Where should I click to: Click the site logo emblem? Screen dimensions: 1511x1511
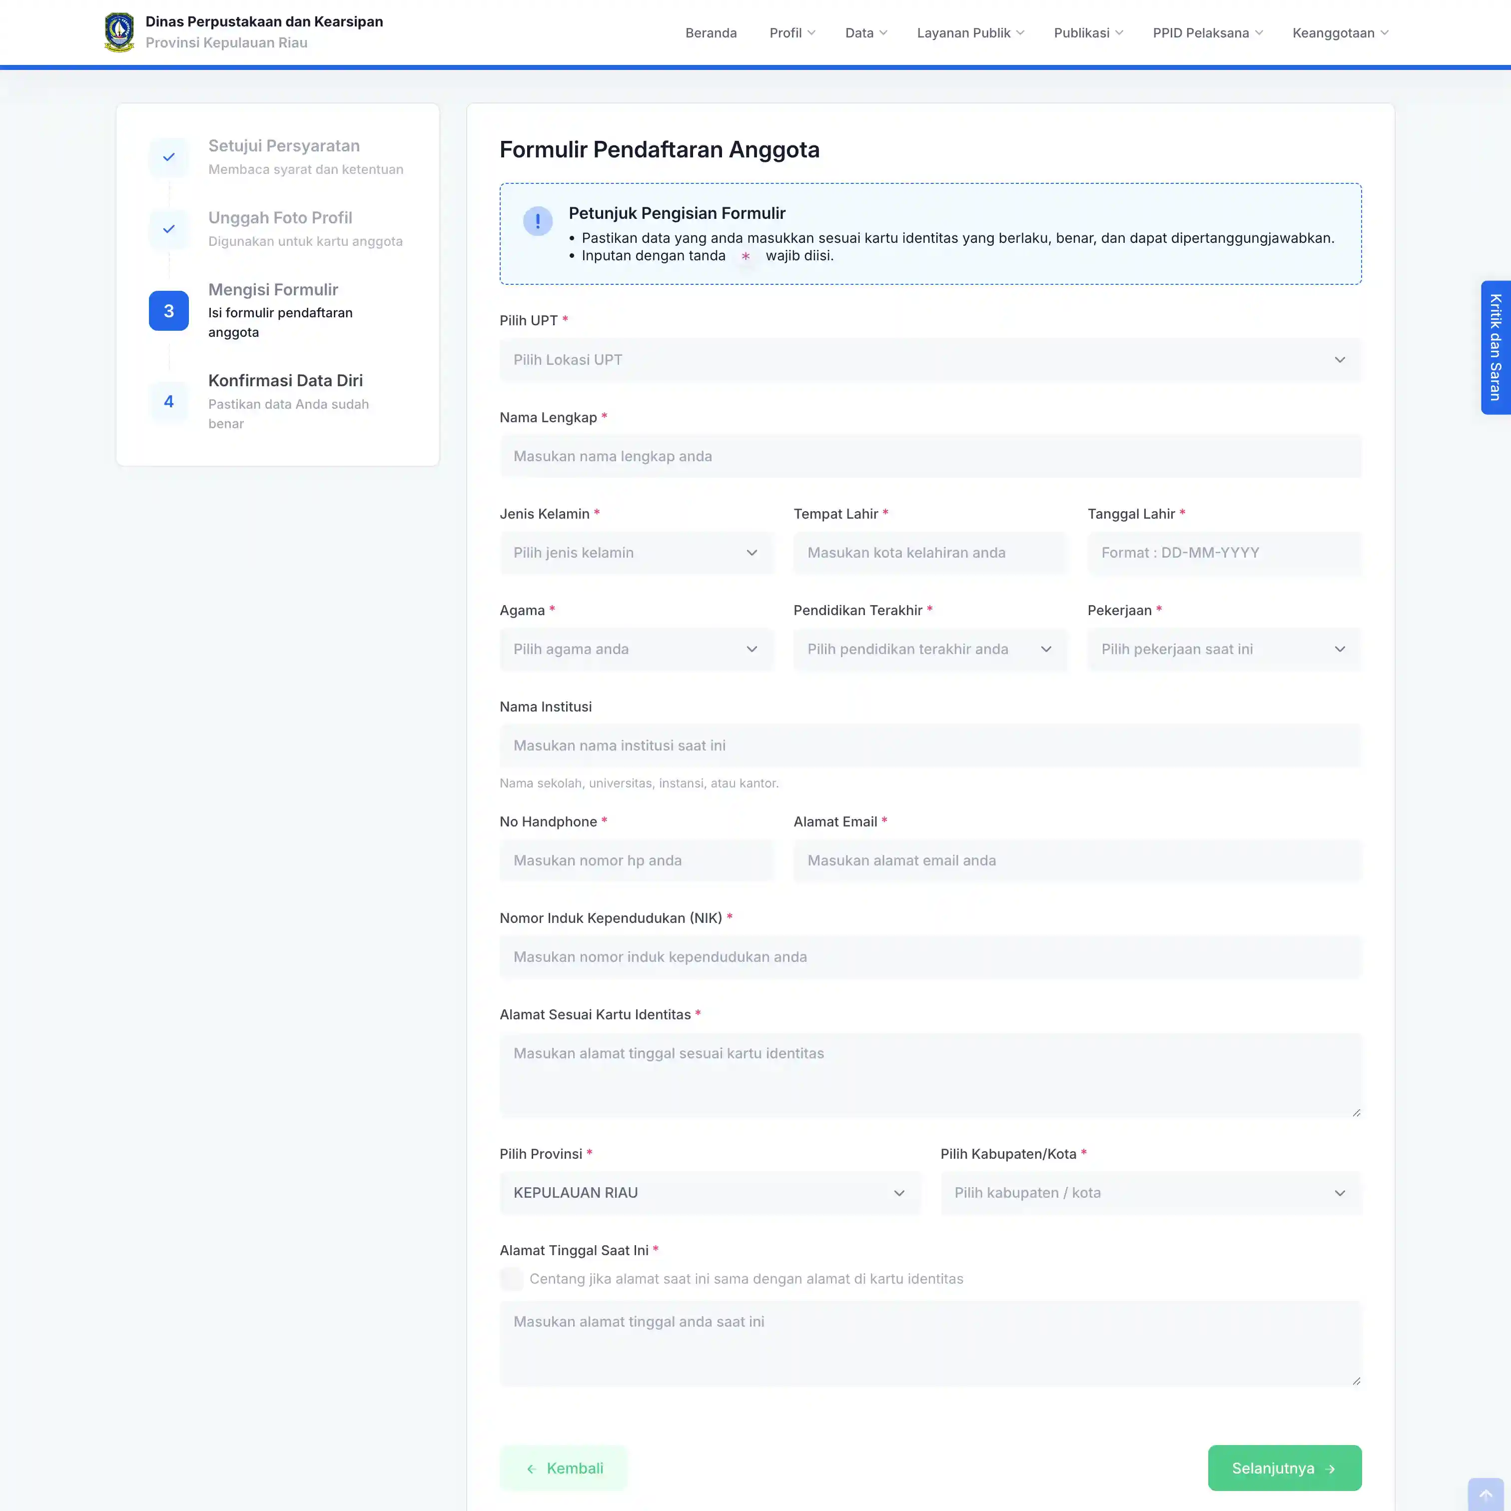pos(119,33)
